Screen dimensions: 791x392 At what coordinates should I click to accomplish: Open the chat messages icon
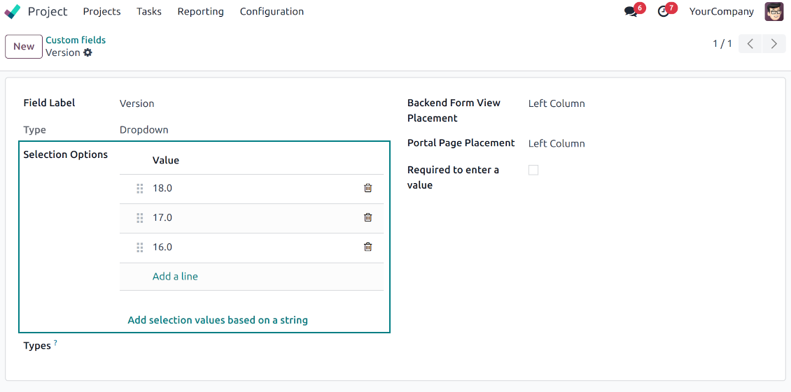(631, 12)
